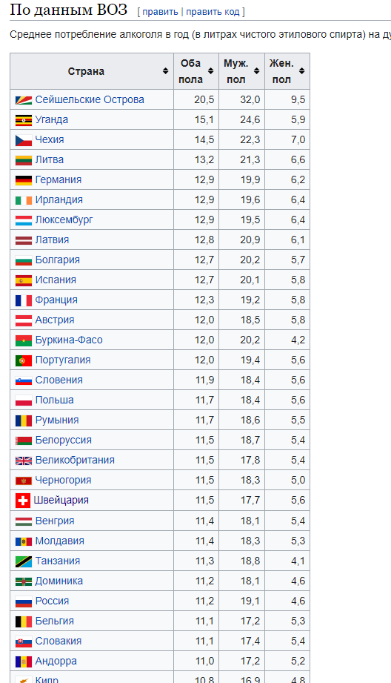Sort table by Страна column arrows

coord(165,71)
